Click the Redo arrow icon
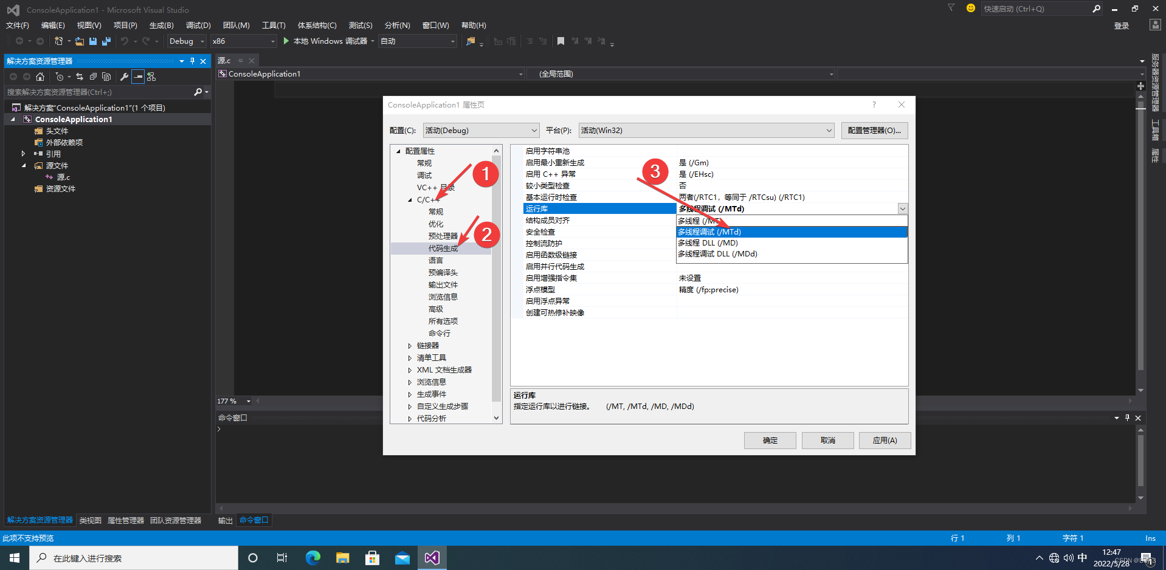 click(146, 41)
